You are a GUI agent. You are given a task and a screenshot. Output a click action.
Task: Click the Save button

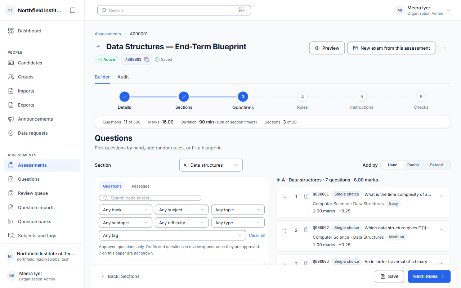coord(389,276)
